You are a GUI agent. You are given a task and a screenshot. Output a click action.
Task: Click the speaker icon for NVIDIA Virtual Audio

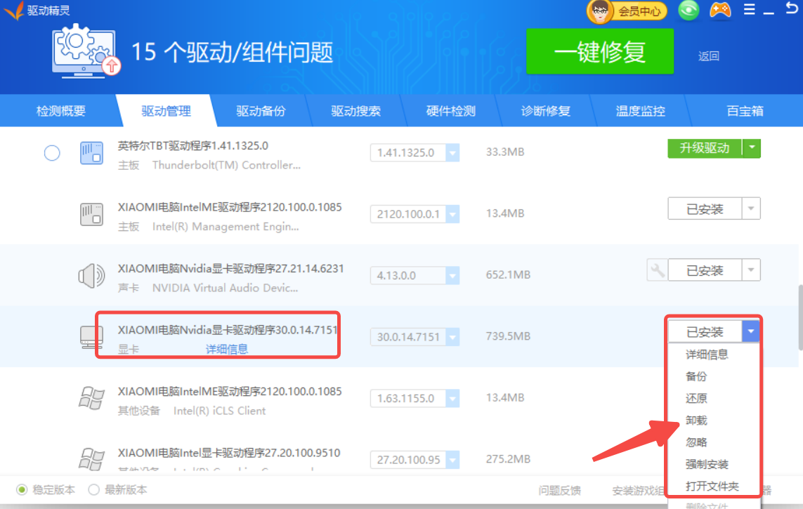pos(91,276)
